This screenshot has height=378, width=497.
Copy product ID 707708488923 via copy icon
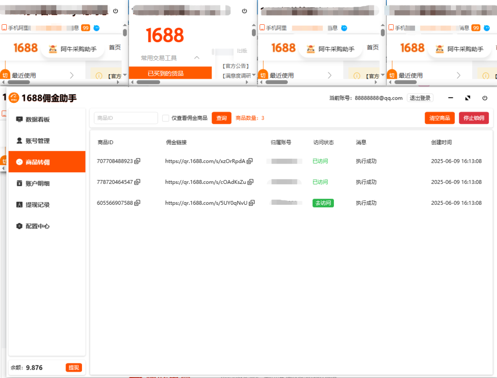137,161
